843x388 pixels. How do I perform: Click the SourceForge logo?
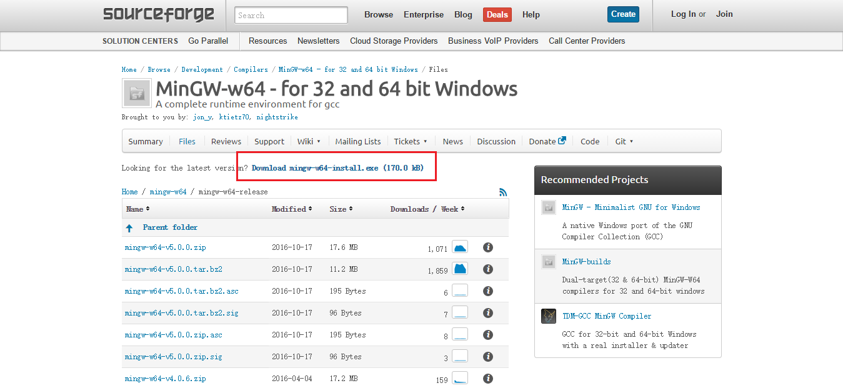[158, 14]
